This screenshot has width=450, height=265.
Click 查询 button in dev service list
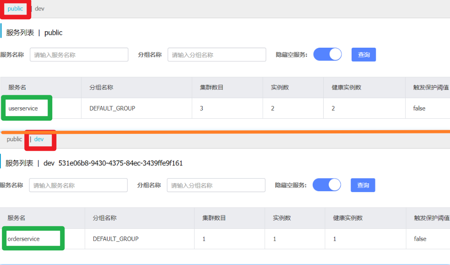[363, 185]
